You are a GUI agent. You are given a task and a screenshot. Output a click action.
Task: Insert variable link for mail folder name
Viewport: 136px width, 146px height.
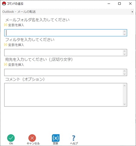(16, 25)
